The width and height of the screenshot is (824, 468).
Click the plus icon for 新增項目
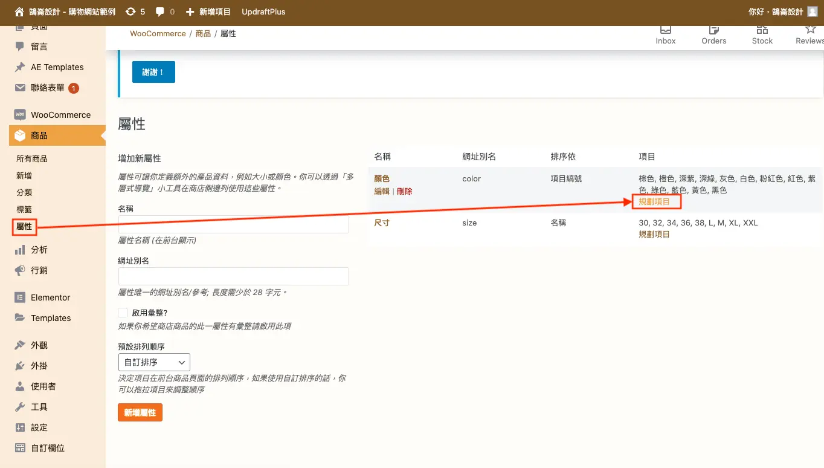point(190,11)
